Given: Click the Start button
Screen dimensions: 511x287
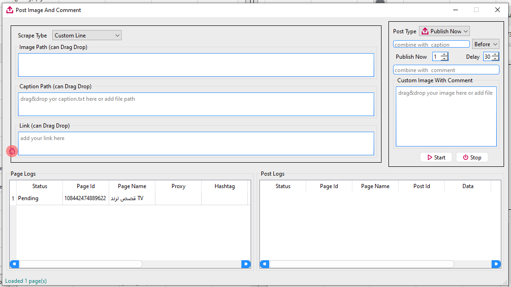Looking at the screenshot, I should click(436, 157).
